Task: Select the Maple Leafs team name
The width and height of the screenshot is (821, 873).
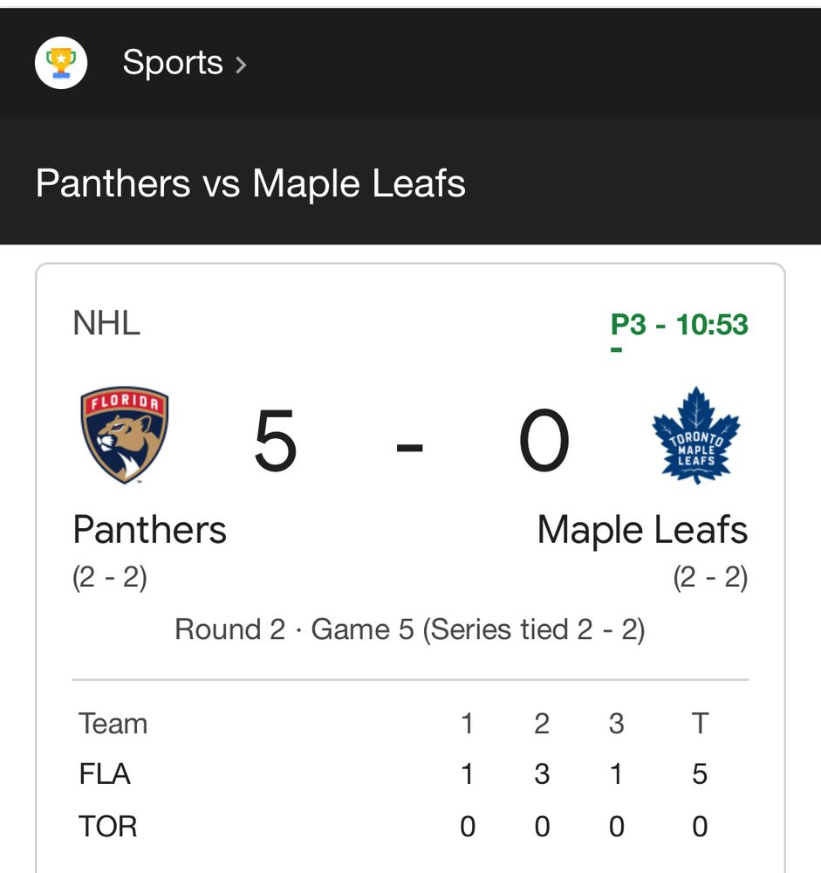Action: click(x=642, y=530)
